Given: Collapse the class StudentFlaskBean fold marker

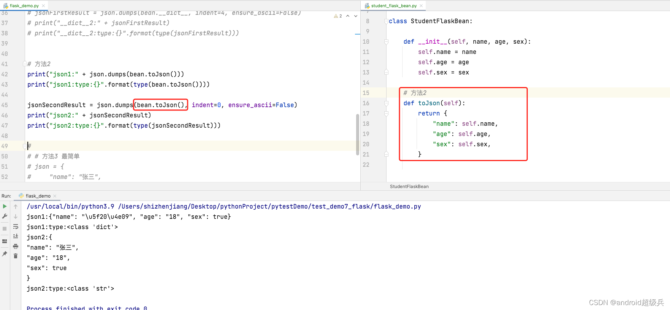Looking at the screenshot, I should [x=386, y=21].
